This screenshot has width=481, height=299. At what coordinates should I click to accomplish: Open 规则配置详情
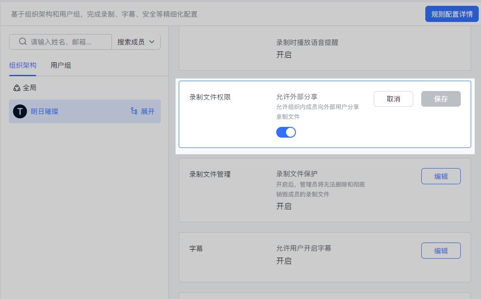[452, 14]
